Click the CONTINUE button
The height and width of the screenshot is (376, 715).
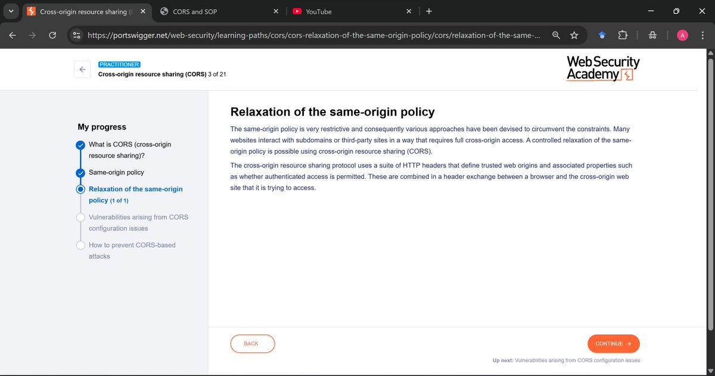pos(614,344)
